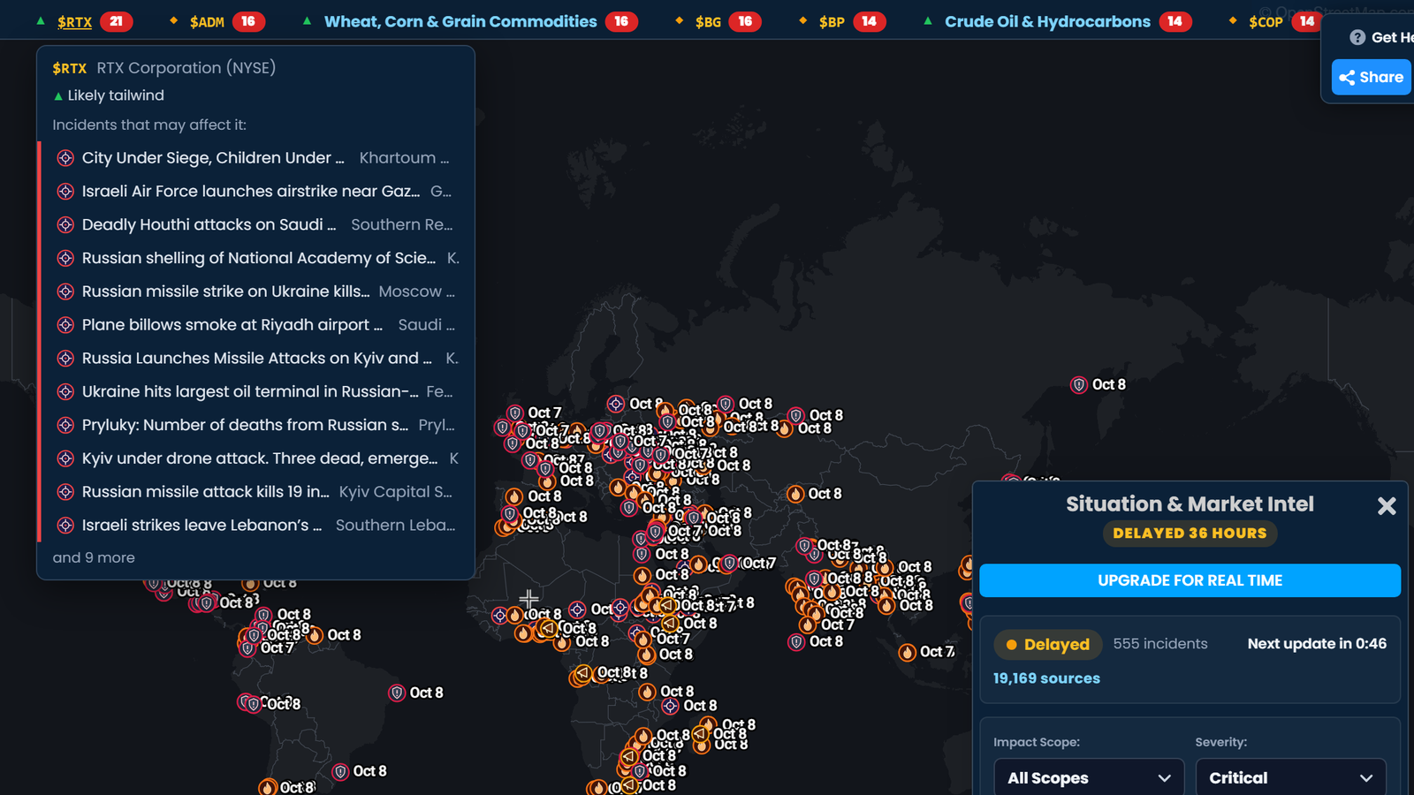Select the $ADM ticker item
Image resolution: width=1414 pixels, height=795 pixels.
(207, 22)
